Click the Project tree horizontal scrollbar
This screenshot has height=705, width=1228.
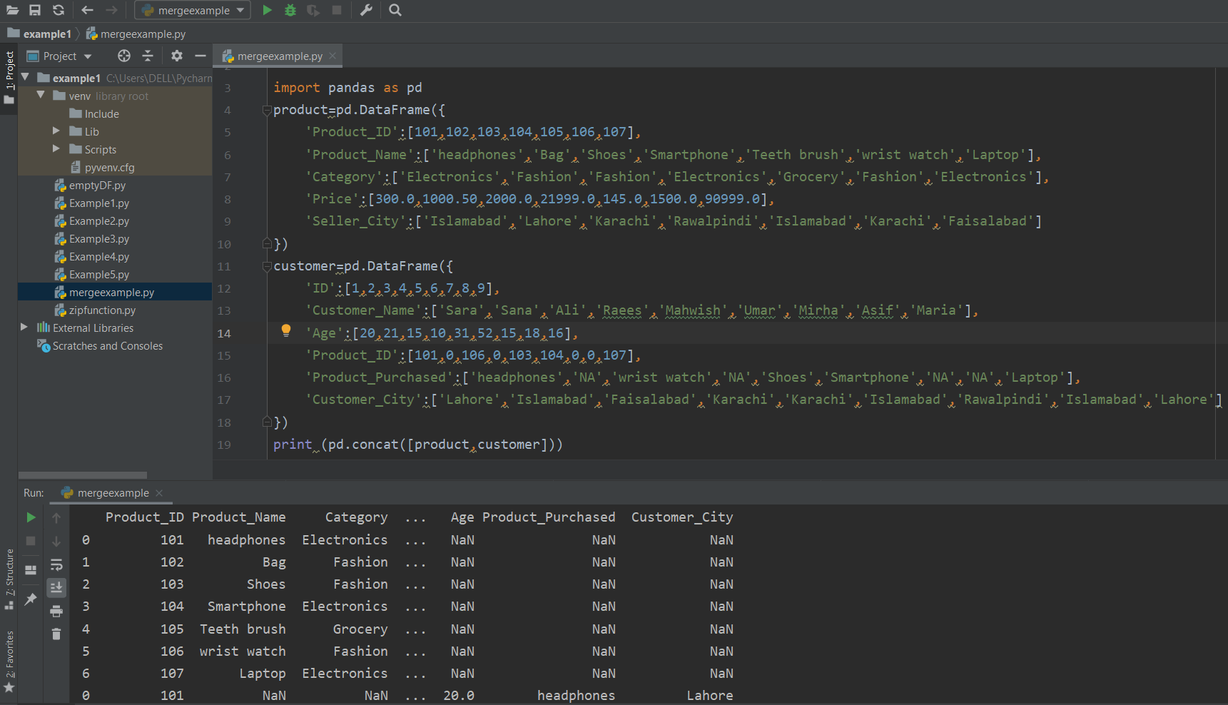coord(83,475)
